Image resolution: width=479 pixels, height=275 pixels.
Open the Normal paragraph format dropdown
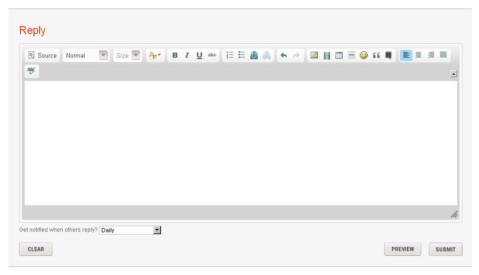(86, 55)
